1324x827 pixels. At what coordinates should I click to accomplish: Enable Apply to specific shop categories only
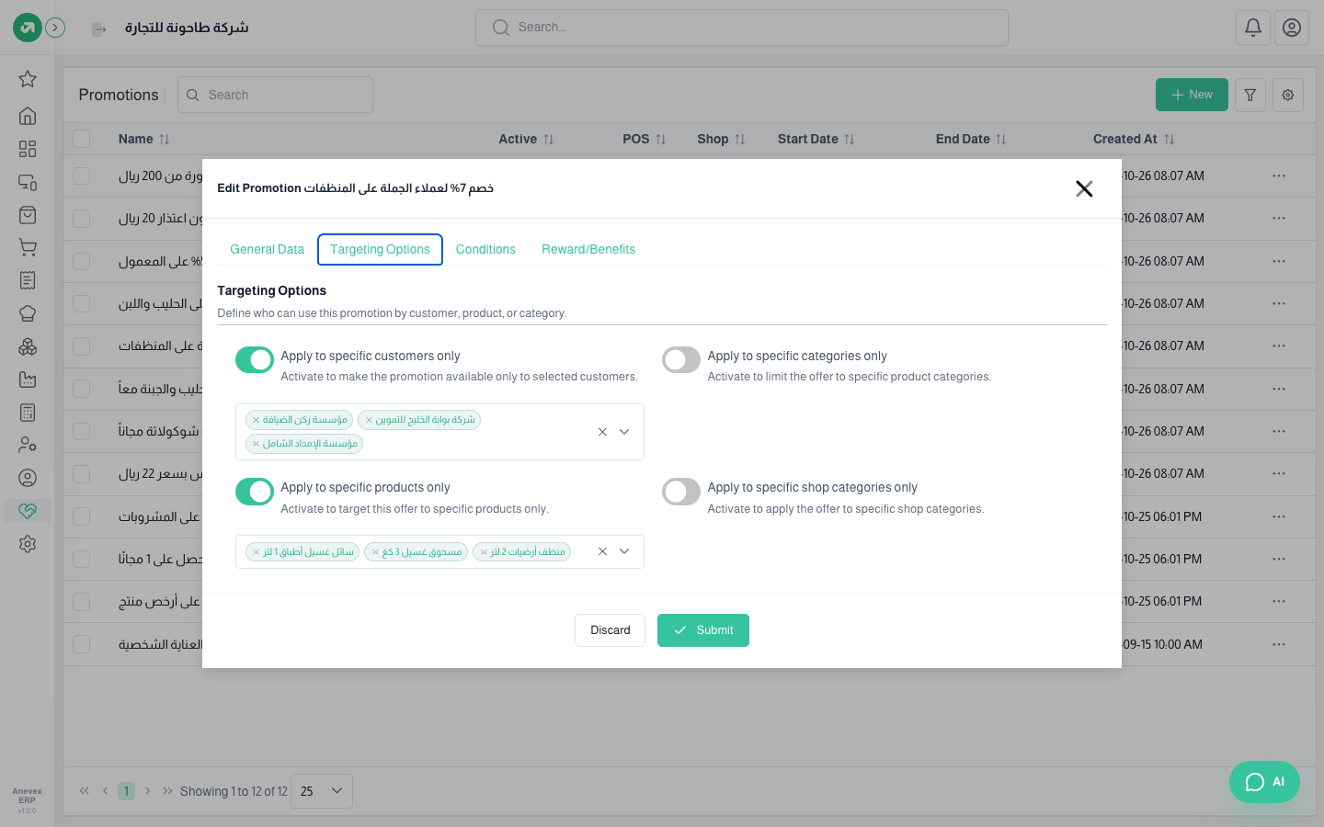click(x=681, y=492)
